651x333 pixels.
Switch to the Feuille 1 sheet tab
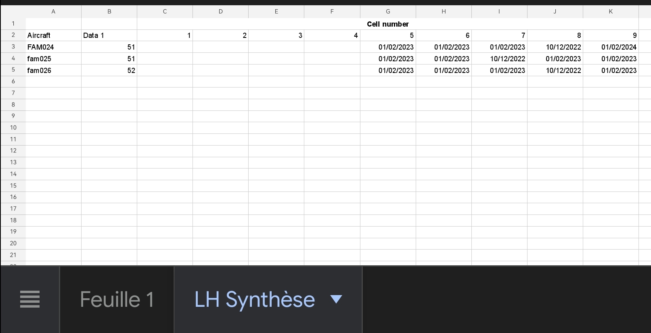tap(117, 300)
